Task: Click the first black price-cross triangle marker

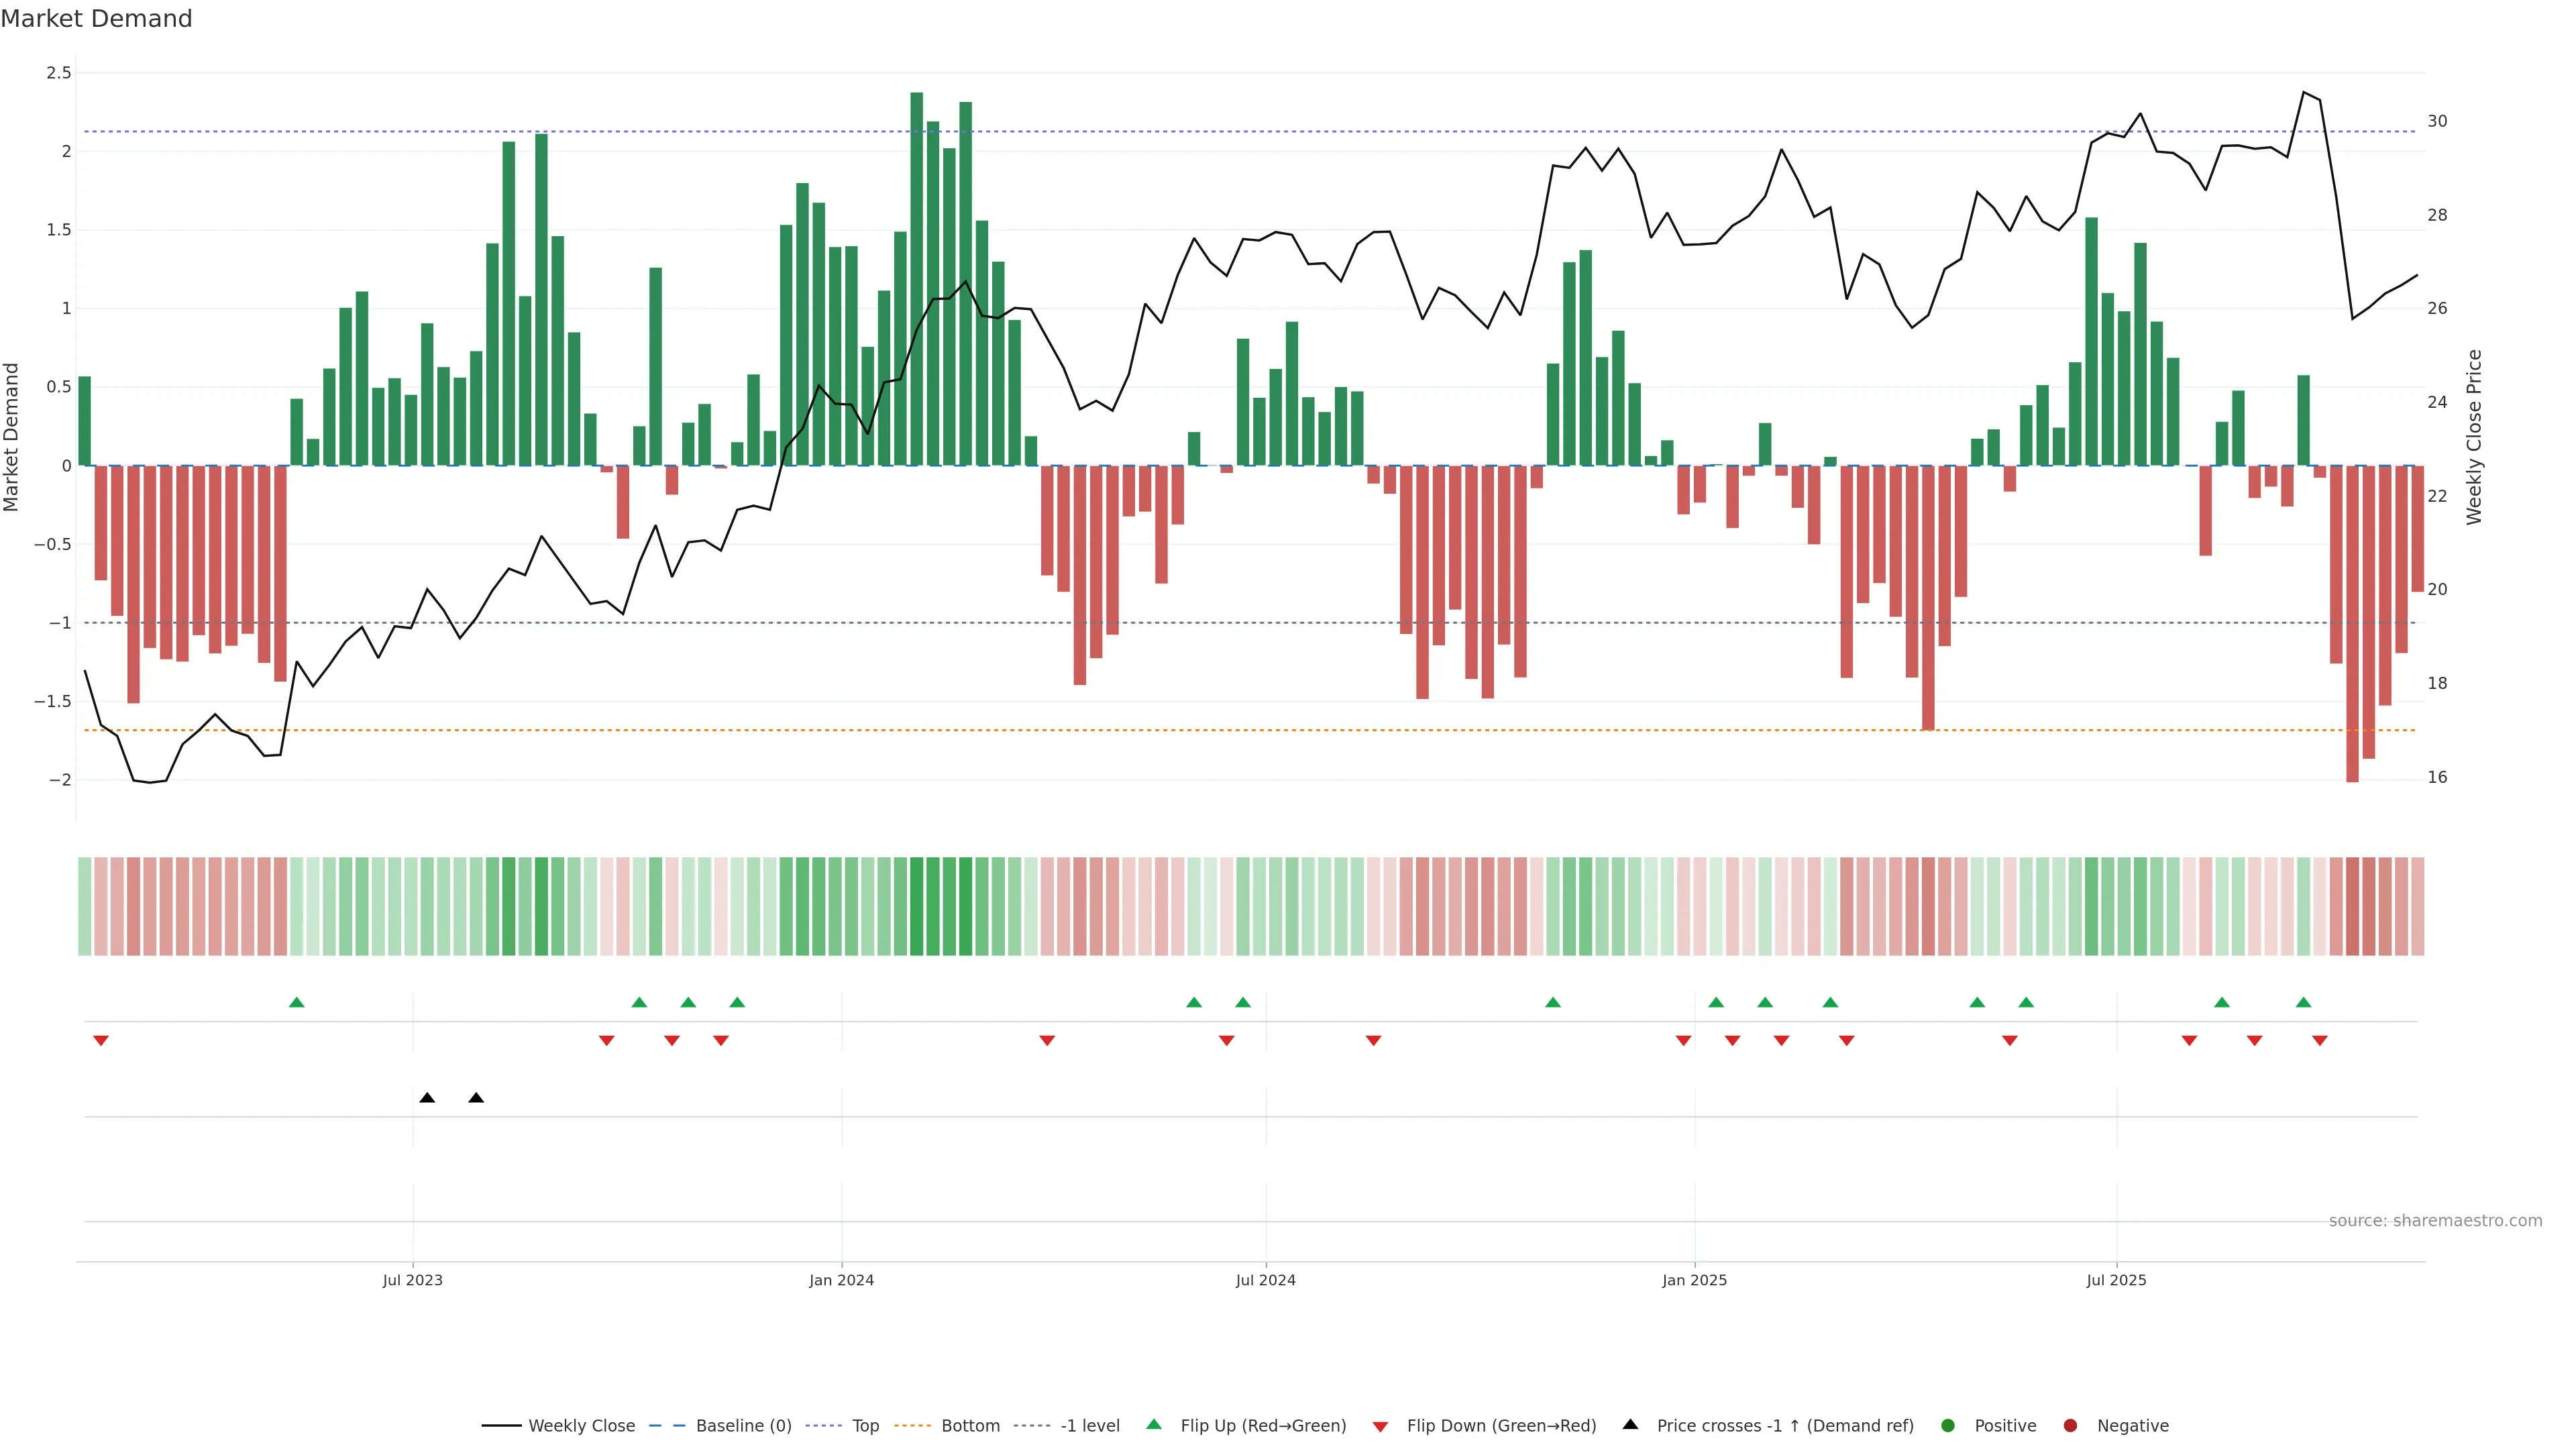Action: 427,1098
